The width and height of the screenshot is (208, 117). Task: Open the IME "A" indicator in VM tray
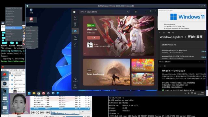(x=188, y=93)
